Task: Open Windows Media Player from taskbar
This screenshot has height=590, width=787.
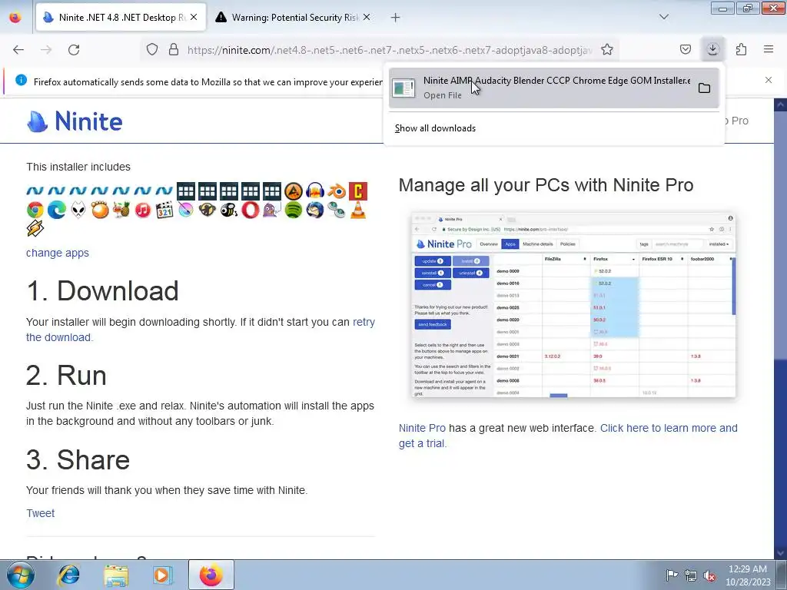Action: pyautogui.click(x=162, y=575)
